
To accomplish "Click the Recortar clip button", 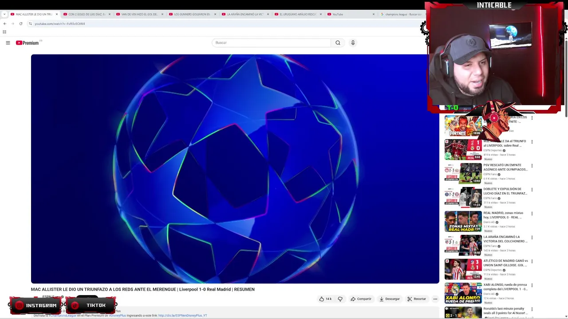I will 417,299.
